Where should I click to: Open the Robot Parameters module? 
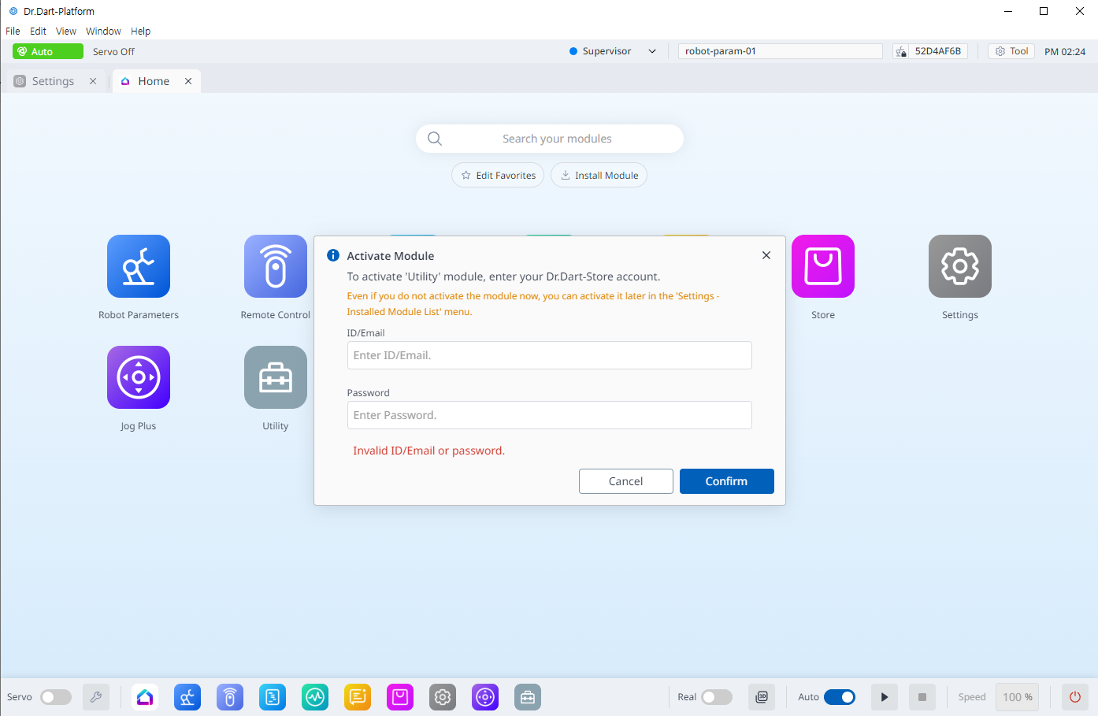(x=139, y=266)
